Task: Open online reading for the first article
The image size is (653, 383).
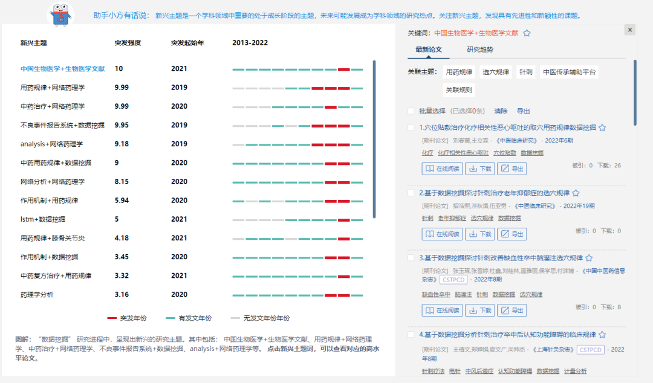Action: 442,169
